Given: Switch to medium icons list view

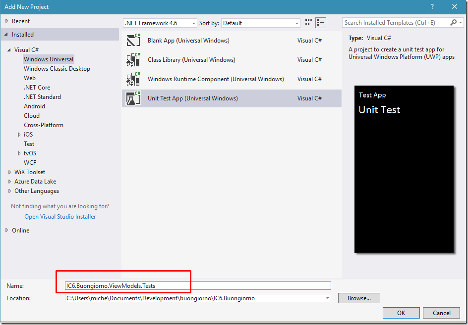Looking at the screenshot, I should (x=321, y=23).
